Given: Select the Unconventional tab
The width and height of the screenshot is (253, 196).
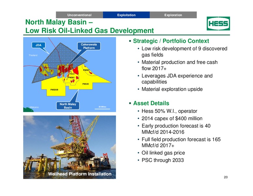Looking at the screenshot, I should [x=79, y=15].
